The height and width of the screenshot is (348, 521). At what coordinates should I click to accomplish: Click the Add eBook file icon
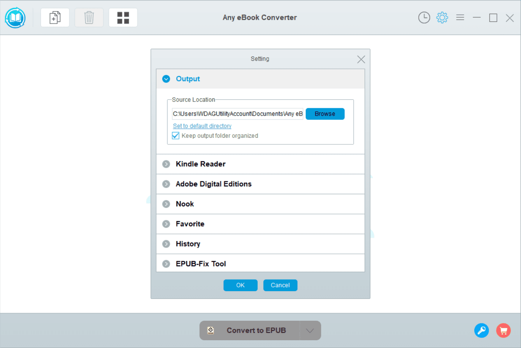click(x=55, y=18)
